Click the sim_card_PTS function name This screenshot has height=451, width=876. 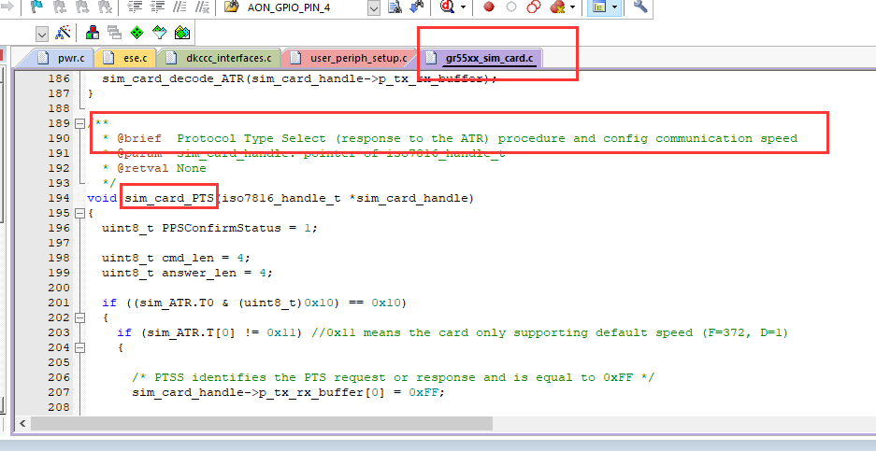pos(170,198)
